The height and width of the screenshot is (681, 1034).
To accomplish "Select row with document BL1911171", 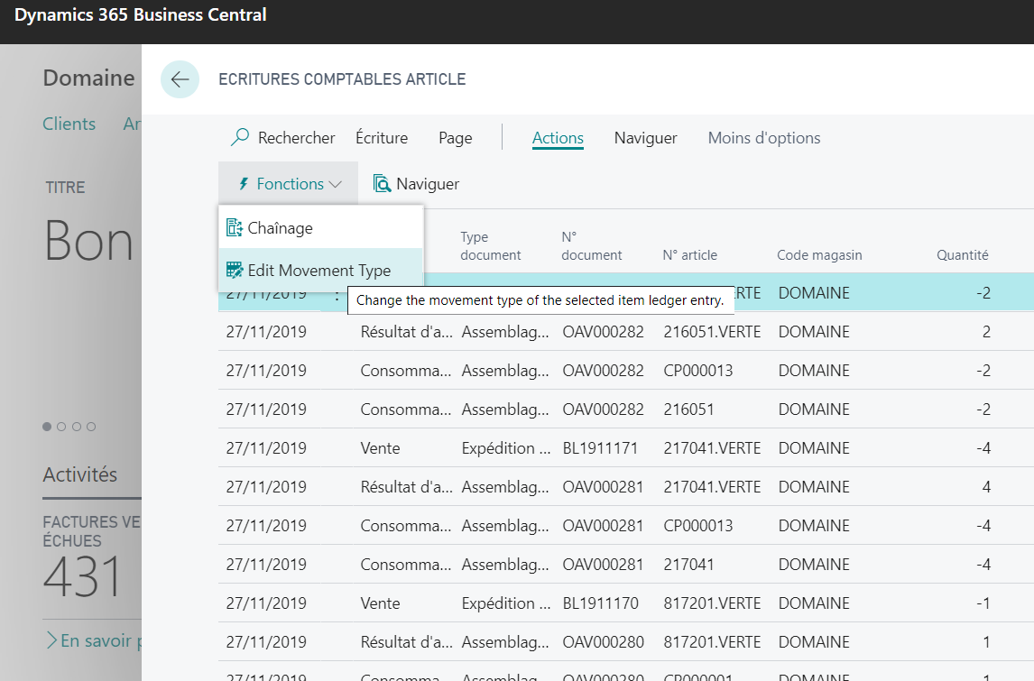I will coord(626,448).
